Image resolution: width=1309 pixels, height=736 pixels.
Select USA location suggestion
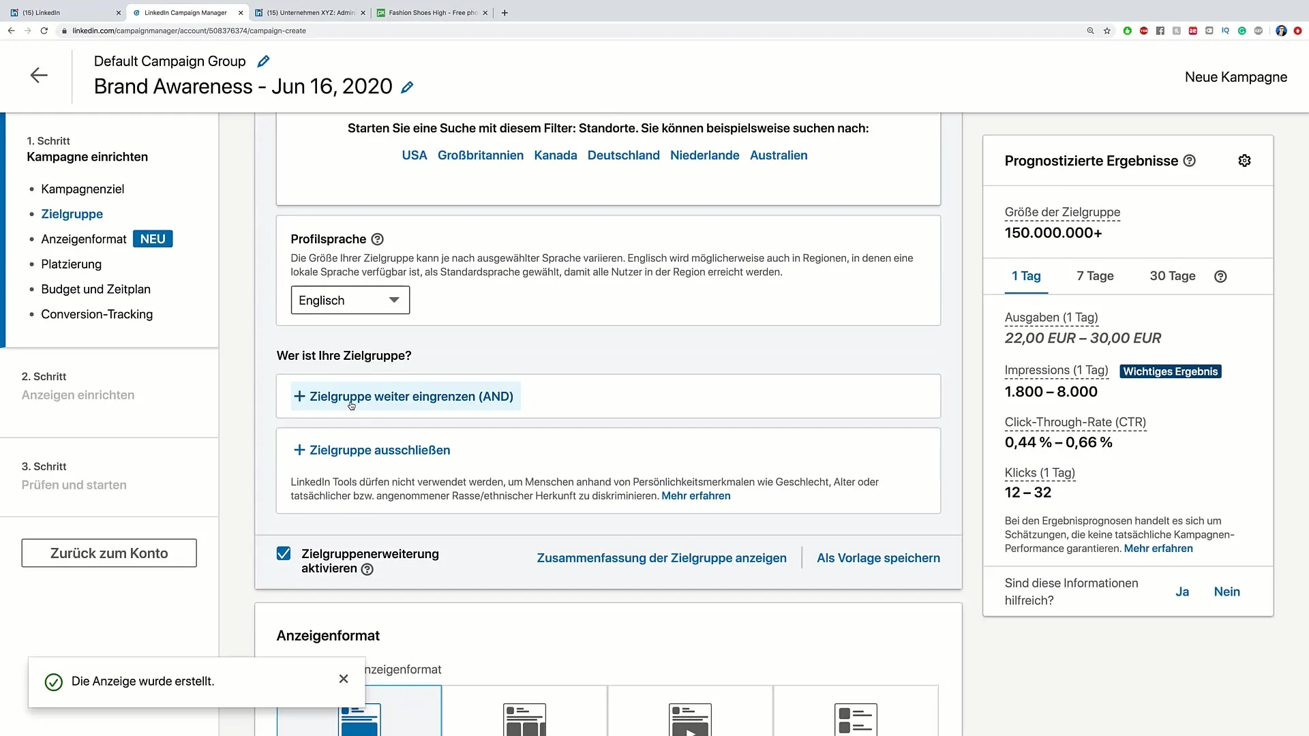(415, 155)
